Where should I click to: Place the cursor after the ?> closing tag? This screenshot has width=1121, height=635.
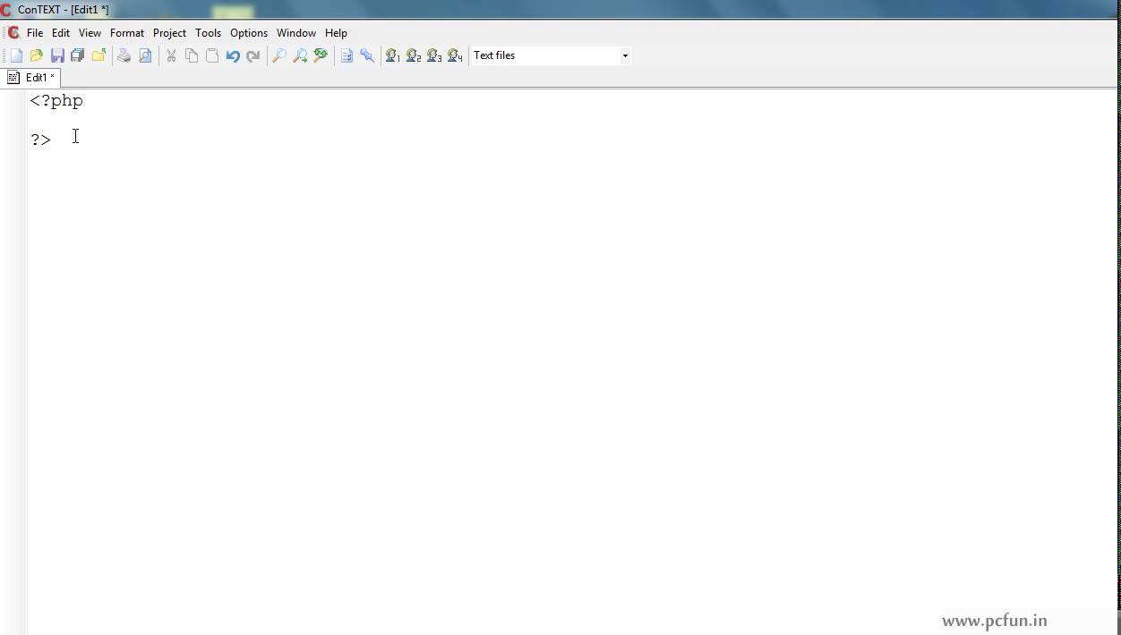pyautogui.click(x=53, y=140)
